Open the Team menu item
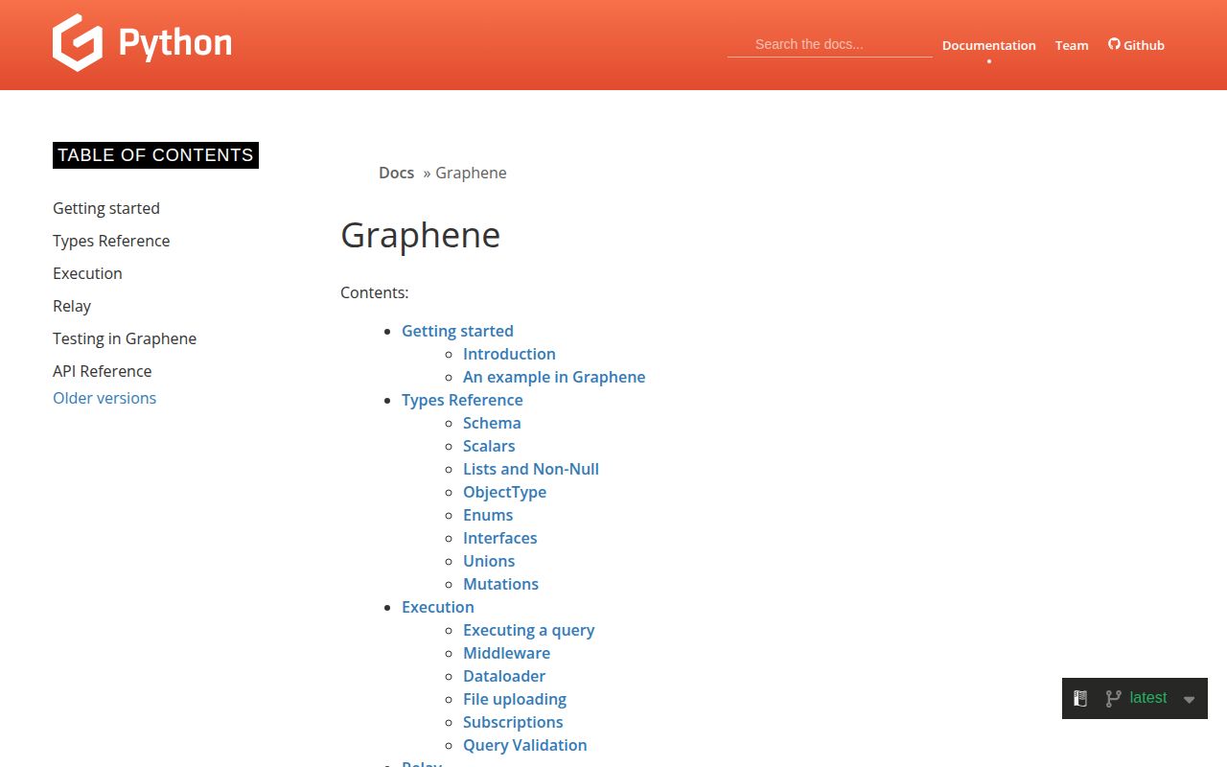Screen dimensions: 1227x767 coord(1072,45)
